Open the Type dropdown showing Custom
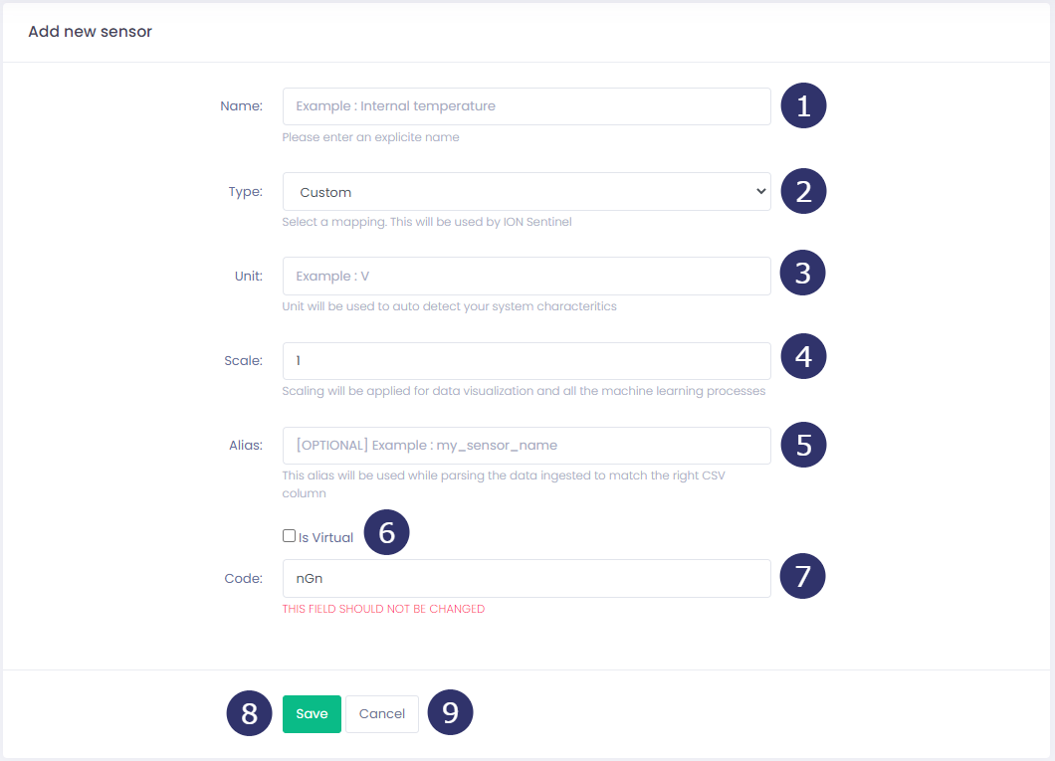Image resolution: width=1055 pixels, height=761 pixels. [527, 192]
